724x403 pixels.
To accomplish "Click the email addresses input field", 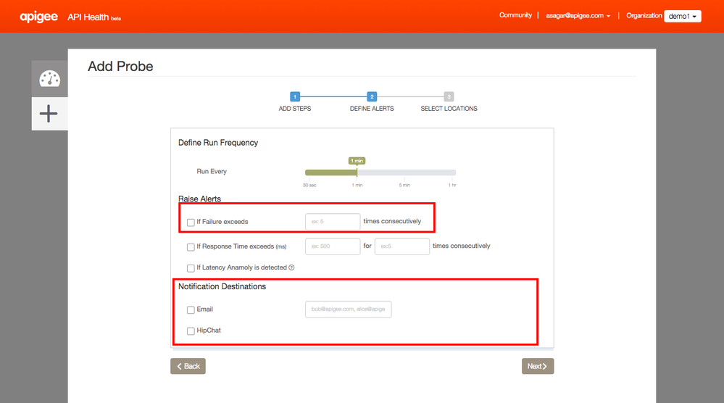I will point(348,309).
